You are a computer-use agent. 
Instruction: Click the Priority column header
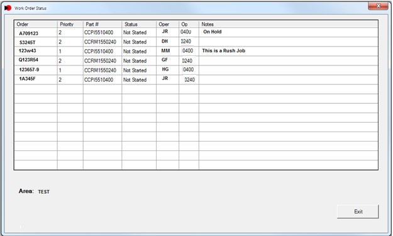click(x=70, y=25)
